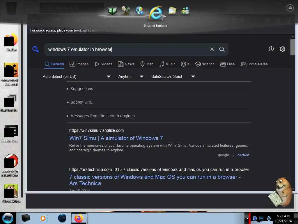This screenshot has height=224, width=298.
Task: Click the Win7 Simu result description text
Action: coord(159,148)
